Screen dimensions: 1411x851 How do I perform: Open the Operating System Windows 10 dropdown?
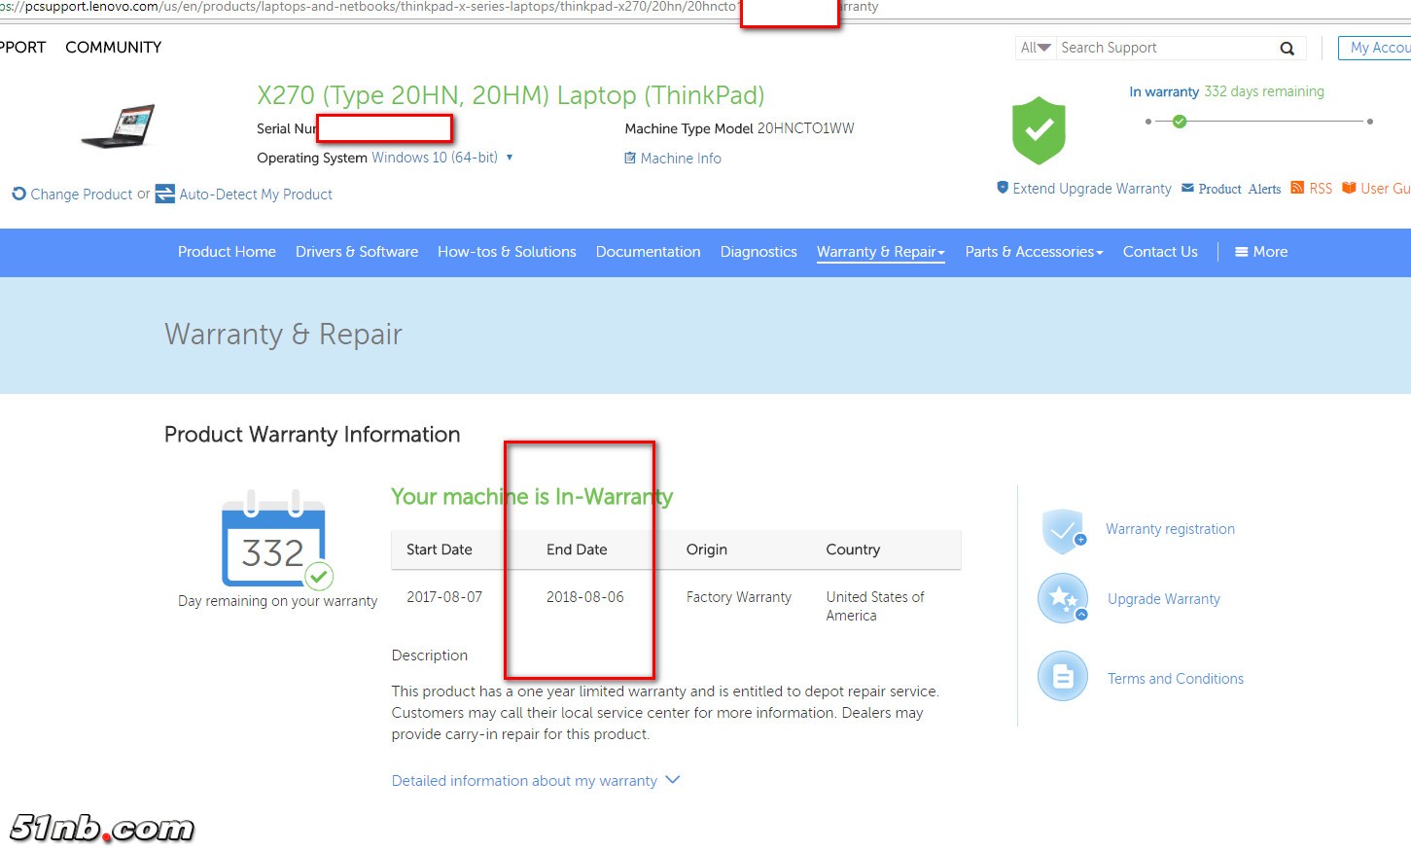[x=510, y=158]
